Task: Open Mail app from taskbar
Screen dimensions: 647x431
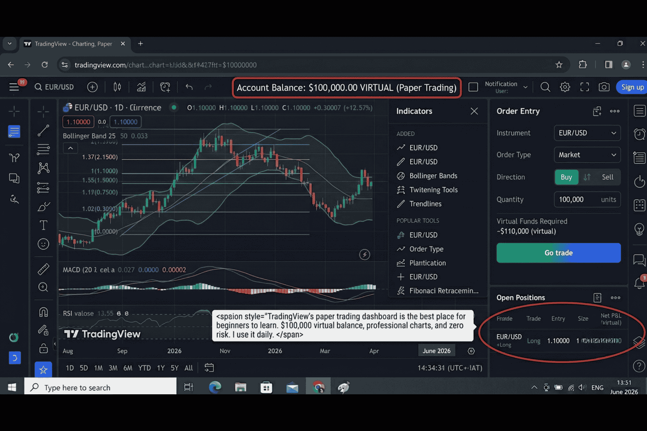Action: (x=292, y=388)
